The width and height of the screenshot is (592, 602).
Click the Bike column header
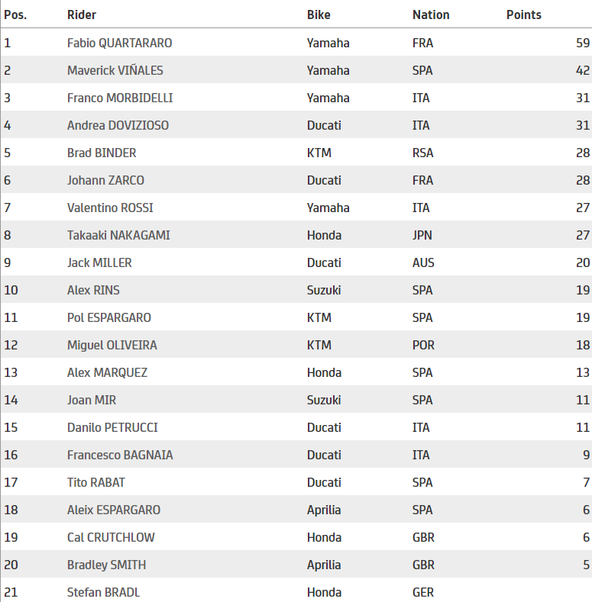[319, 14]
